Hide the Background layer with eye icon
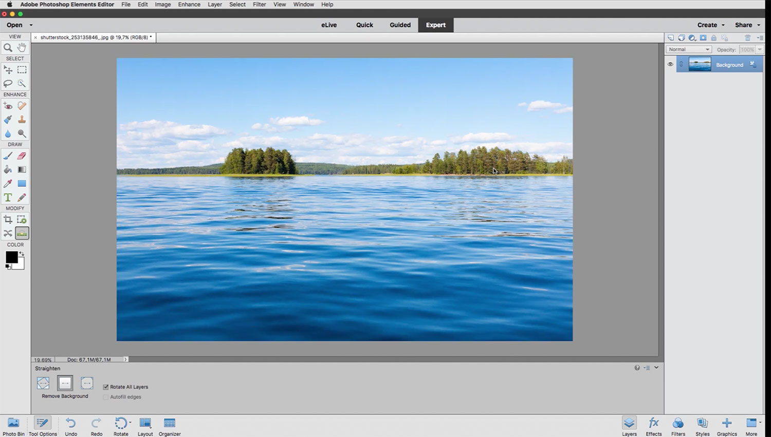771x437 pixels. click(x=670, y=65)
